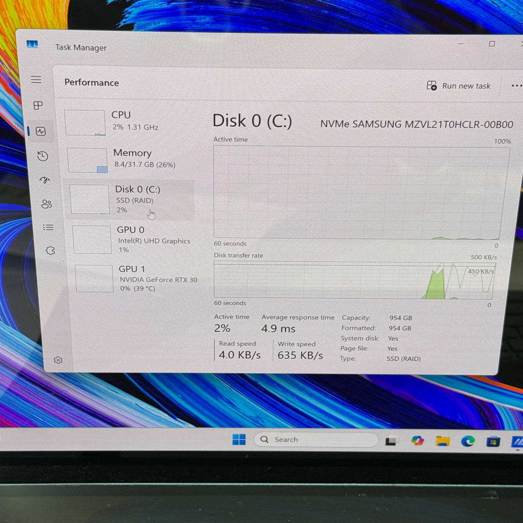Click Run new task button
523x523 pixels.
pos(458,86)
